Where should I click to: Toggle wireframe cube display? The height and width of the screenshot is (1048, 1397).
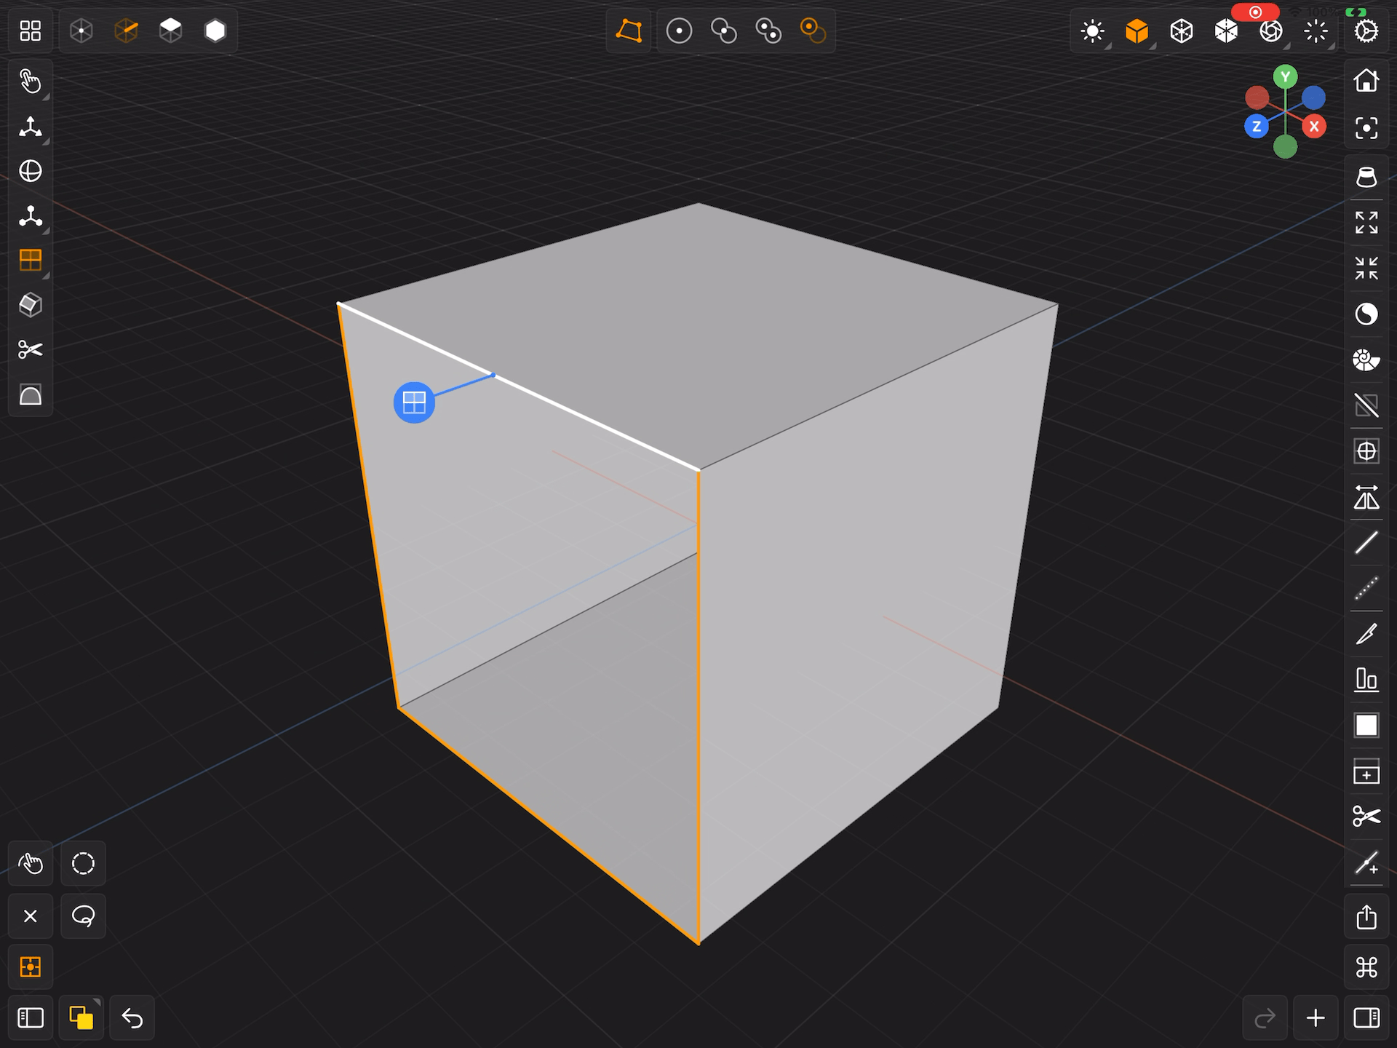(x=1182, y=31)
